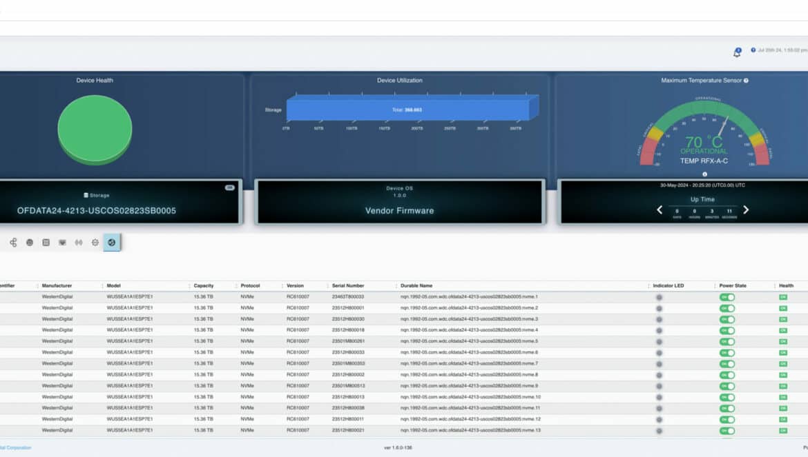Select the third square toolbar icon
The height and width of the screenshot is (457, 808).
tap(46, 243)
